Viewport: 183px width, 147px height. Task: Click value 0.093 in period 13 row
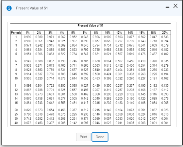(x=165, y=94)
